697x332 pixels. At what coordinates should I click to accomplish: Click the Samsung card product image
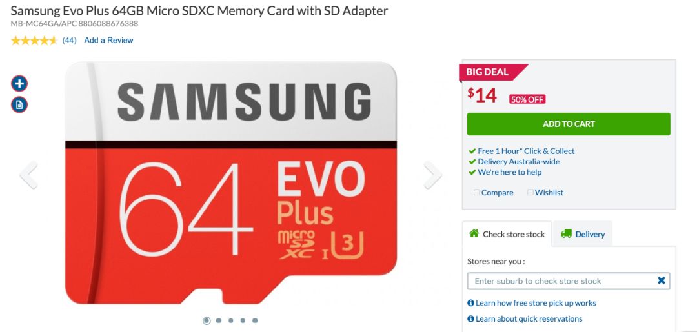point(230,183)
